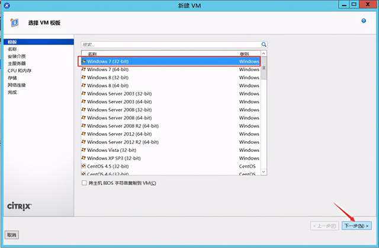The image size is (379, 248).
Task: Click the Next 下一步(N) button
Action: 356,225
